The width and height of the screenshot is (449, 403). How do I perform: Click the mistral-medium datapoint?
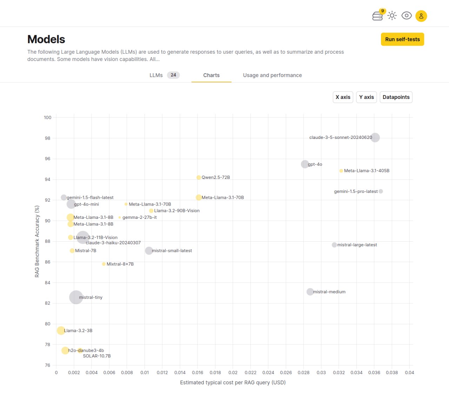tap(310, 292)
